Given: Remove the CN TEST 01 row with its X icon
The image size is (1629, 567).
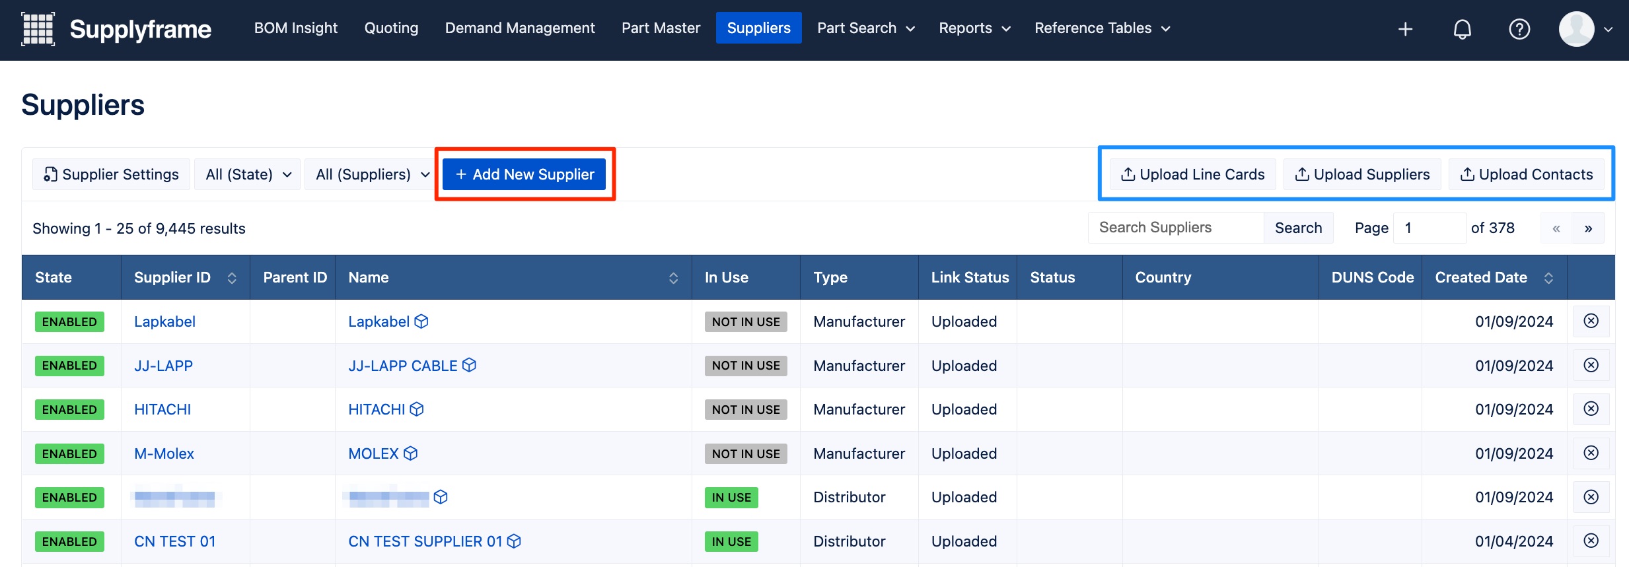Looking at the screenshot, I should [x=1591, y=541].
